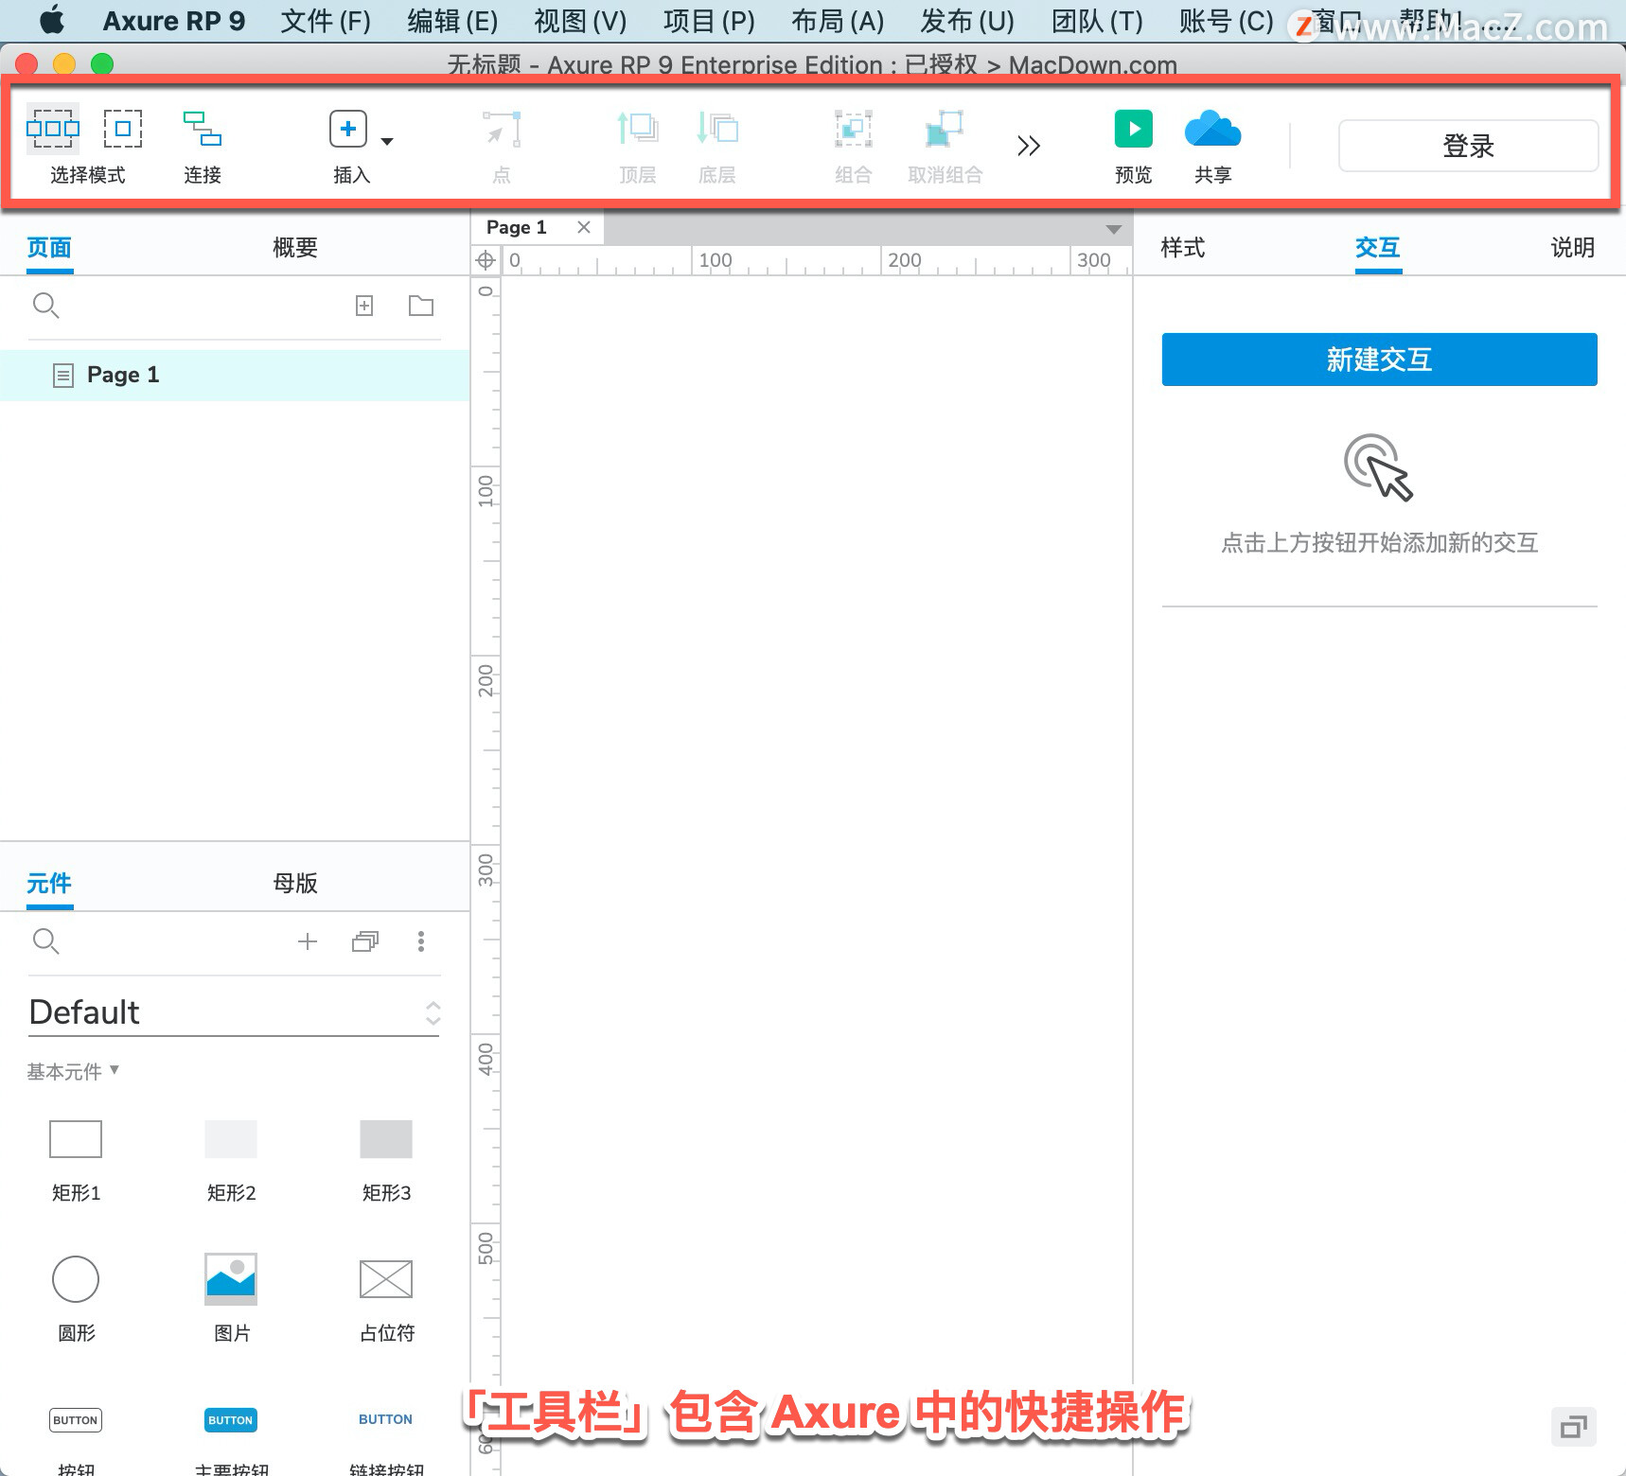Switch to the Widgets (元件) tab
The width and height of the screenshot is (1626, 1476).
(49, 884)
